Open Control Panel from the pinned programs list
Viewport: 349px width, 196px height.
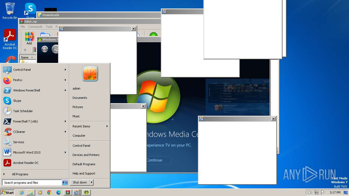[35, 70]
